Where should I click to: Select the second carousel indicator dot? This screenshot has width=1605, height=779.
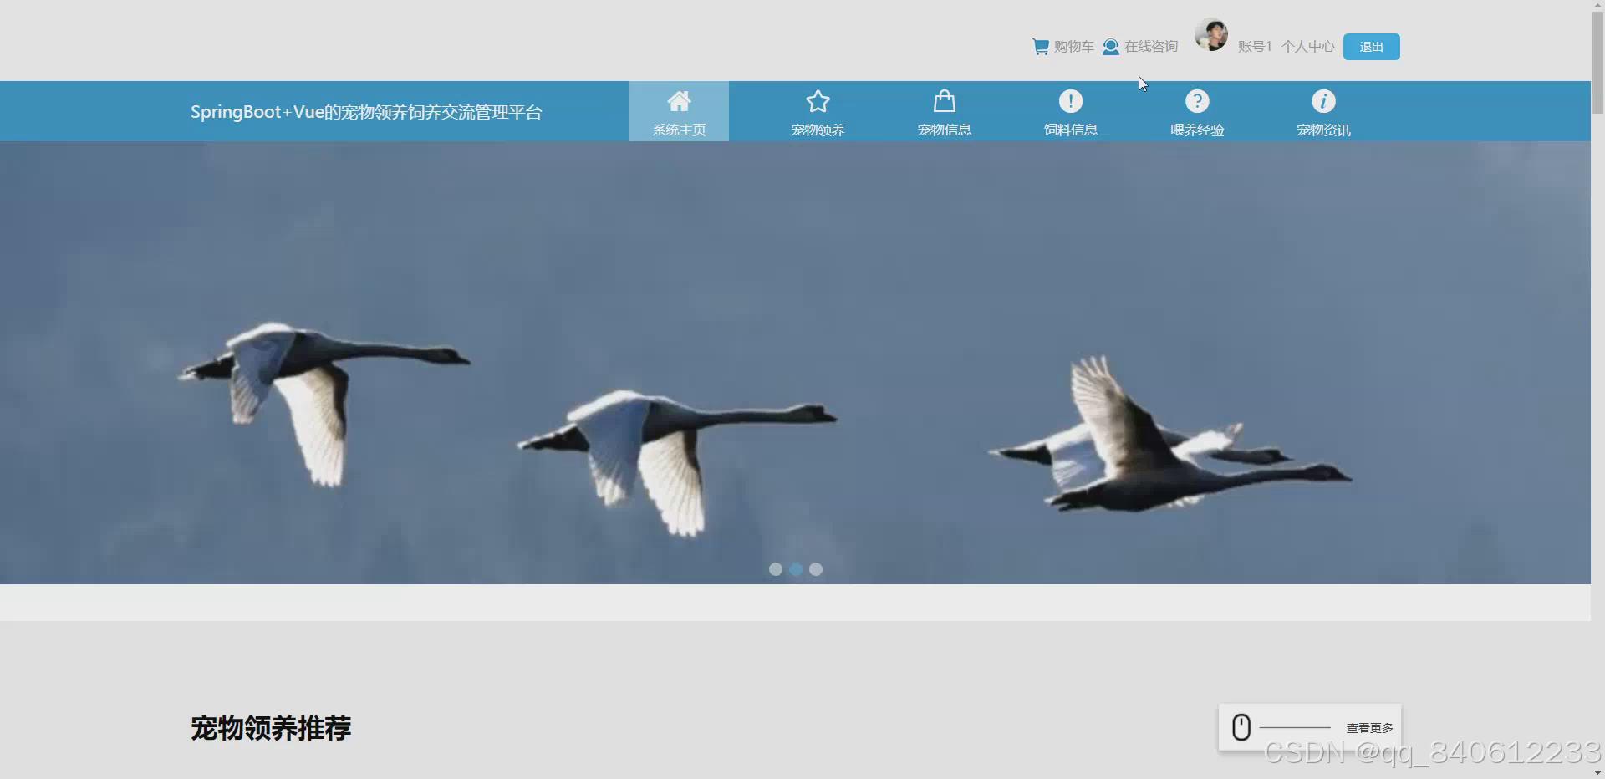coord(796,569)
